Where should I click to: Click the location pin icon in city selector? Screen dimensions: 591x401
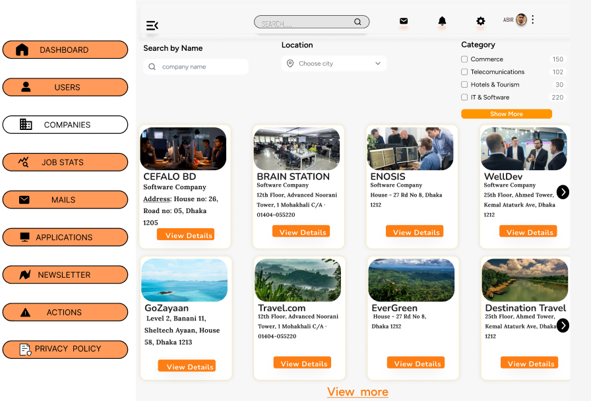coord(290,63)
